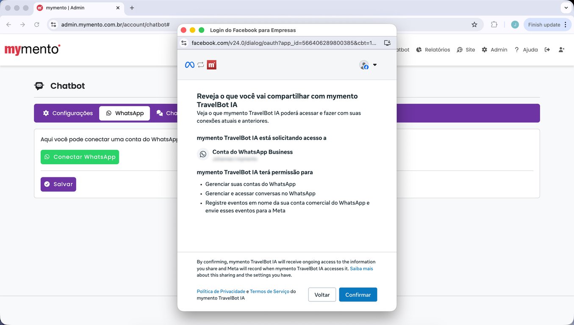Bookmark this page with the star icon
Image resolution: width=574 pixels, height=325 pixels.
(474, 25)
